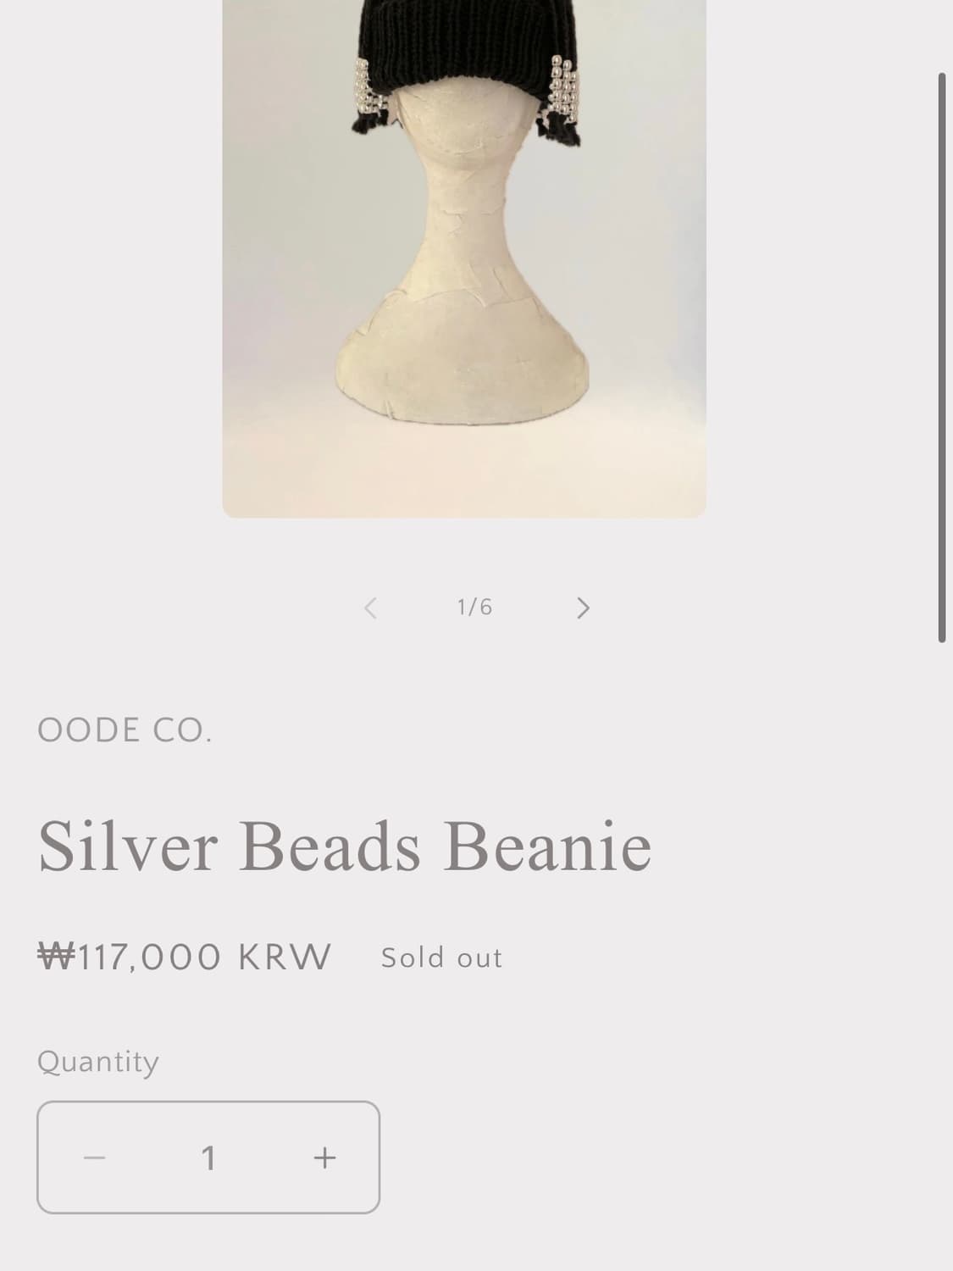Click the left silver bead cluster

367,89
